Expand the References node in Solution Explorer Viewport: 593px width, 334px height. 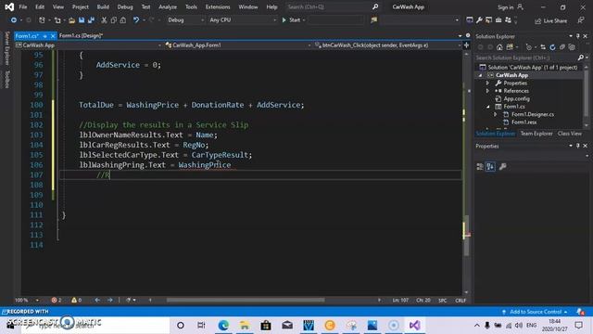click(487, 91)
